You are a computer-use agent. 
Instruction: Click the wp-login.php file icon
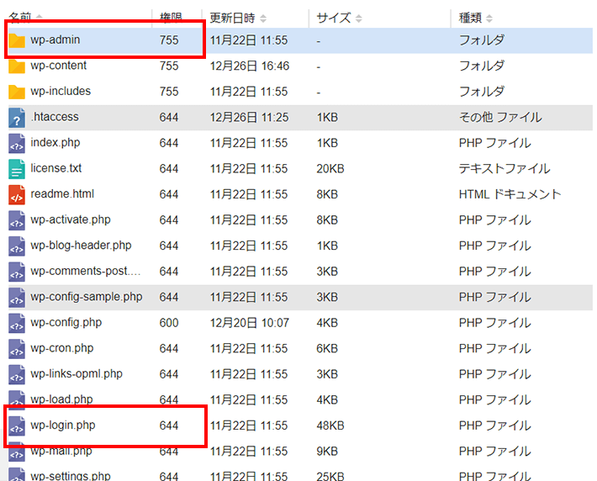tap(17, 426)
